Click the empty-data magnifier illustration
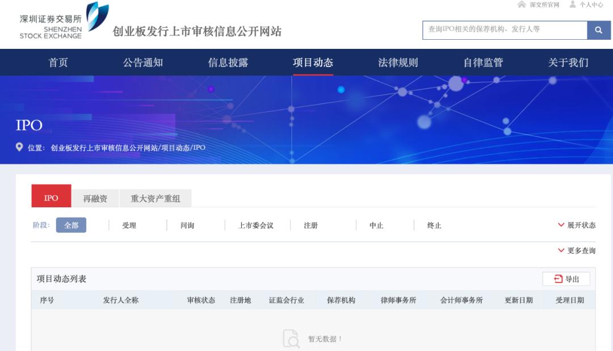This screenshot has width=613, height=351. click(291, 336)
